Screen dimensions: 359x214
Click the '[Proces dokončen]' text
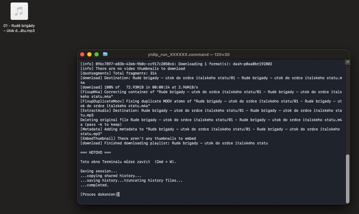99,194
